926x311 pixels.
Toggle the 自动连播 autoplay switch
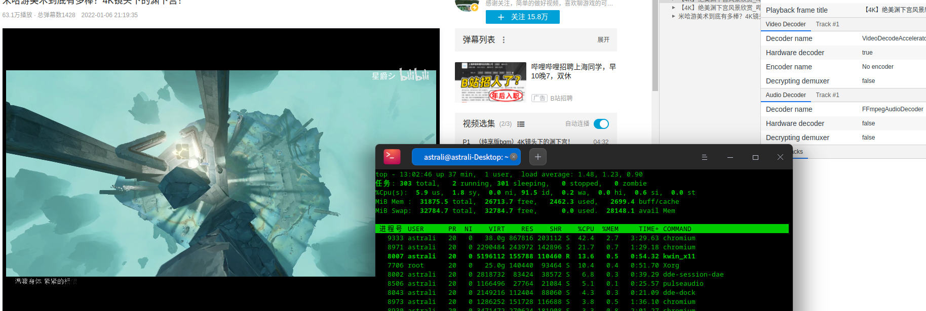pyautogui.click(x=601, y=124)
